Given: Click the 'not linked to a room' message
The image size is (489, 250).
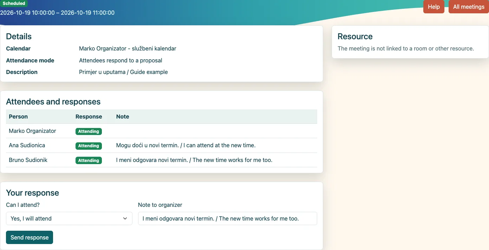Looking at the screenshot, I should click(406, 48).
